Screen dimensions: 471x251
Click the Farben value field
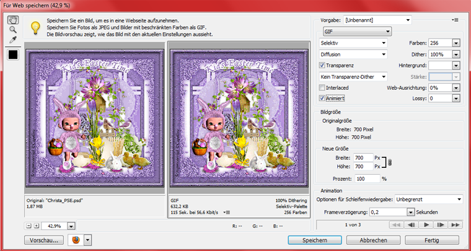click(x=440, y=43)
